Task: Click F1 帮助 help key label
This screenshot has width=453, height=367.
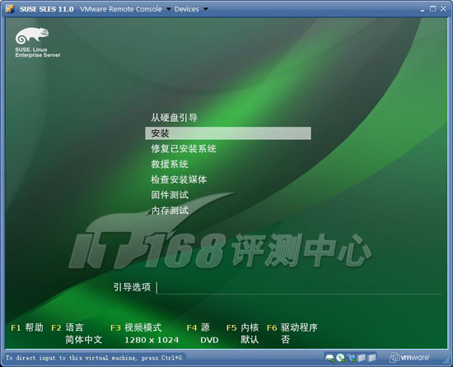Action: tap(27, 328)
